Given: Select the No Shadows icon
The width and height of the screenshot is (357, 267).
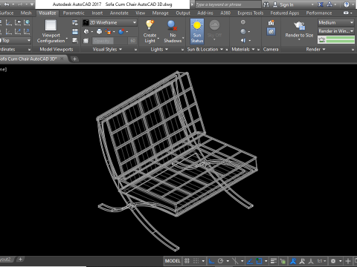Looking at the screenshot, I should point(172,25).
